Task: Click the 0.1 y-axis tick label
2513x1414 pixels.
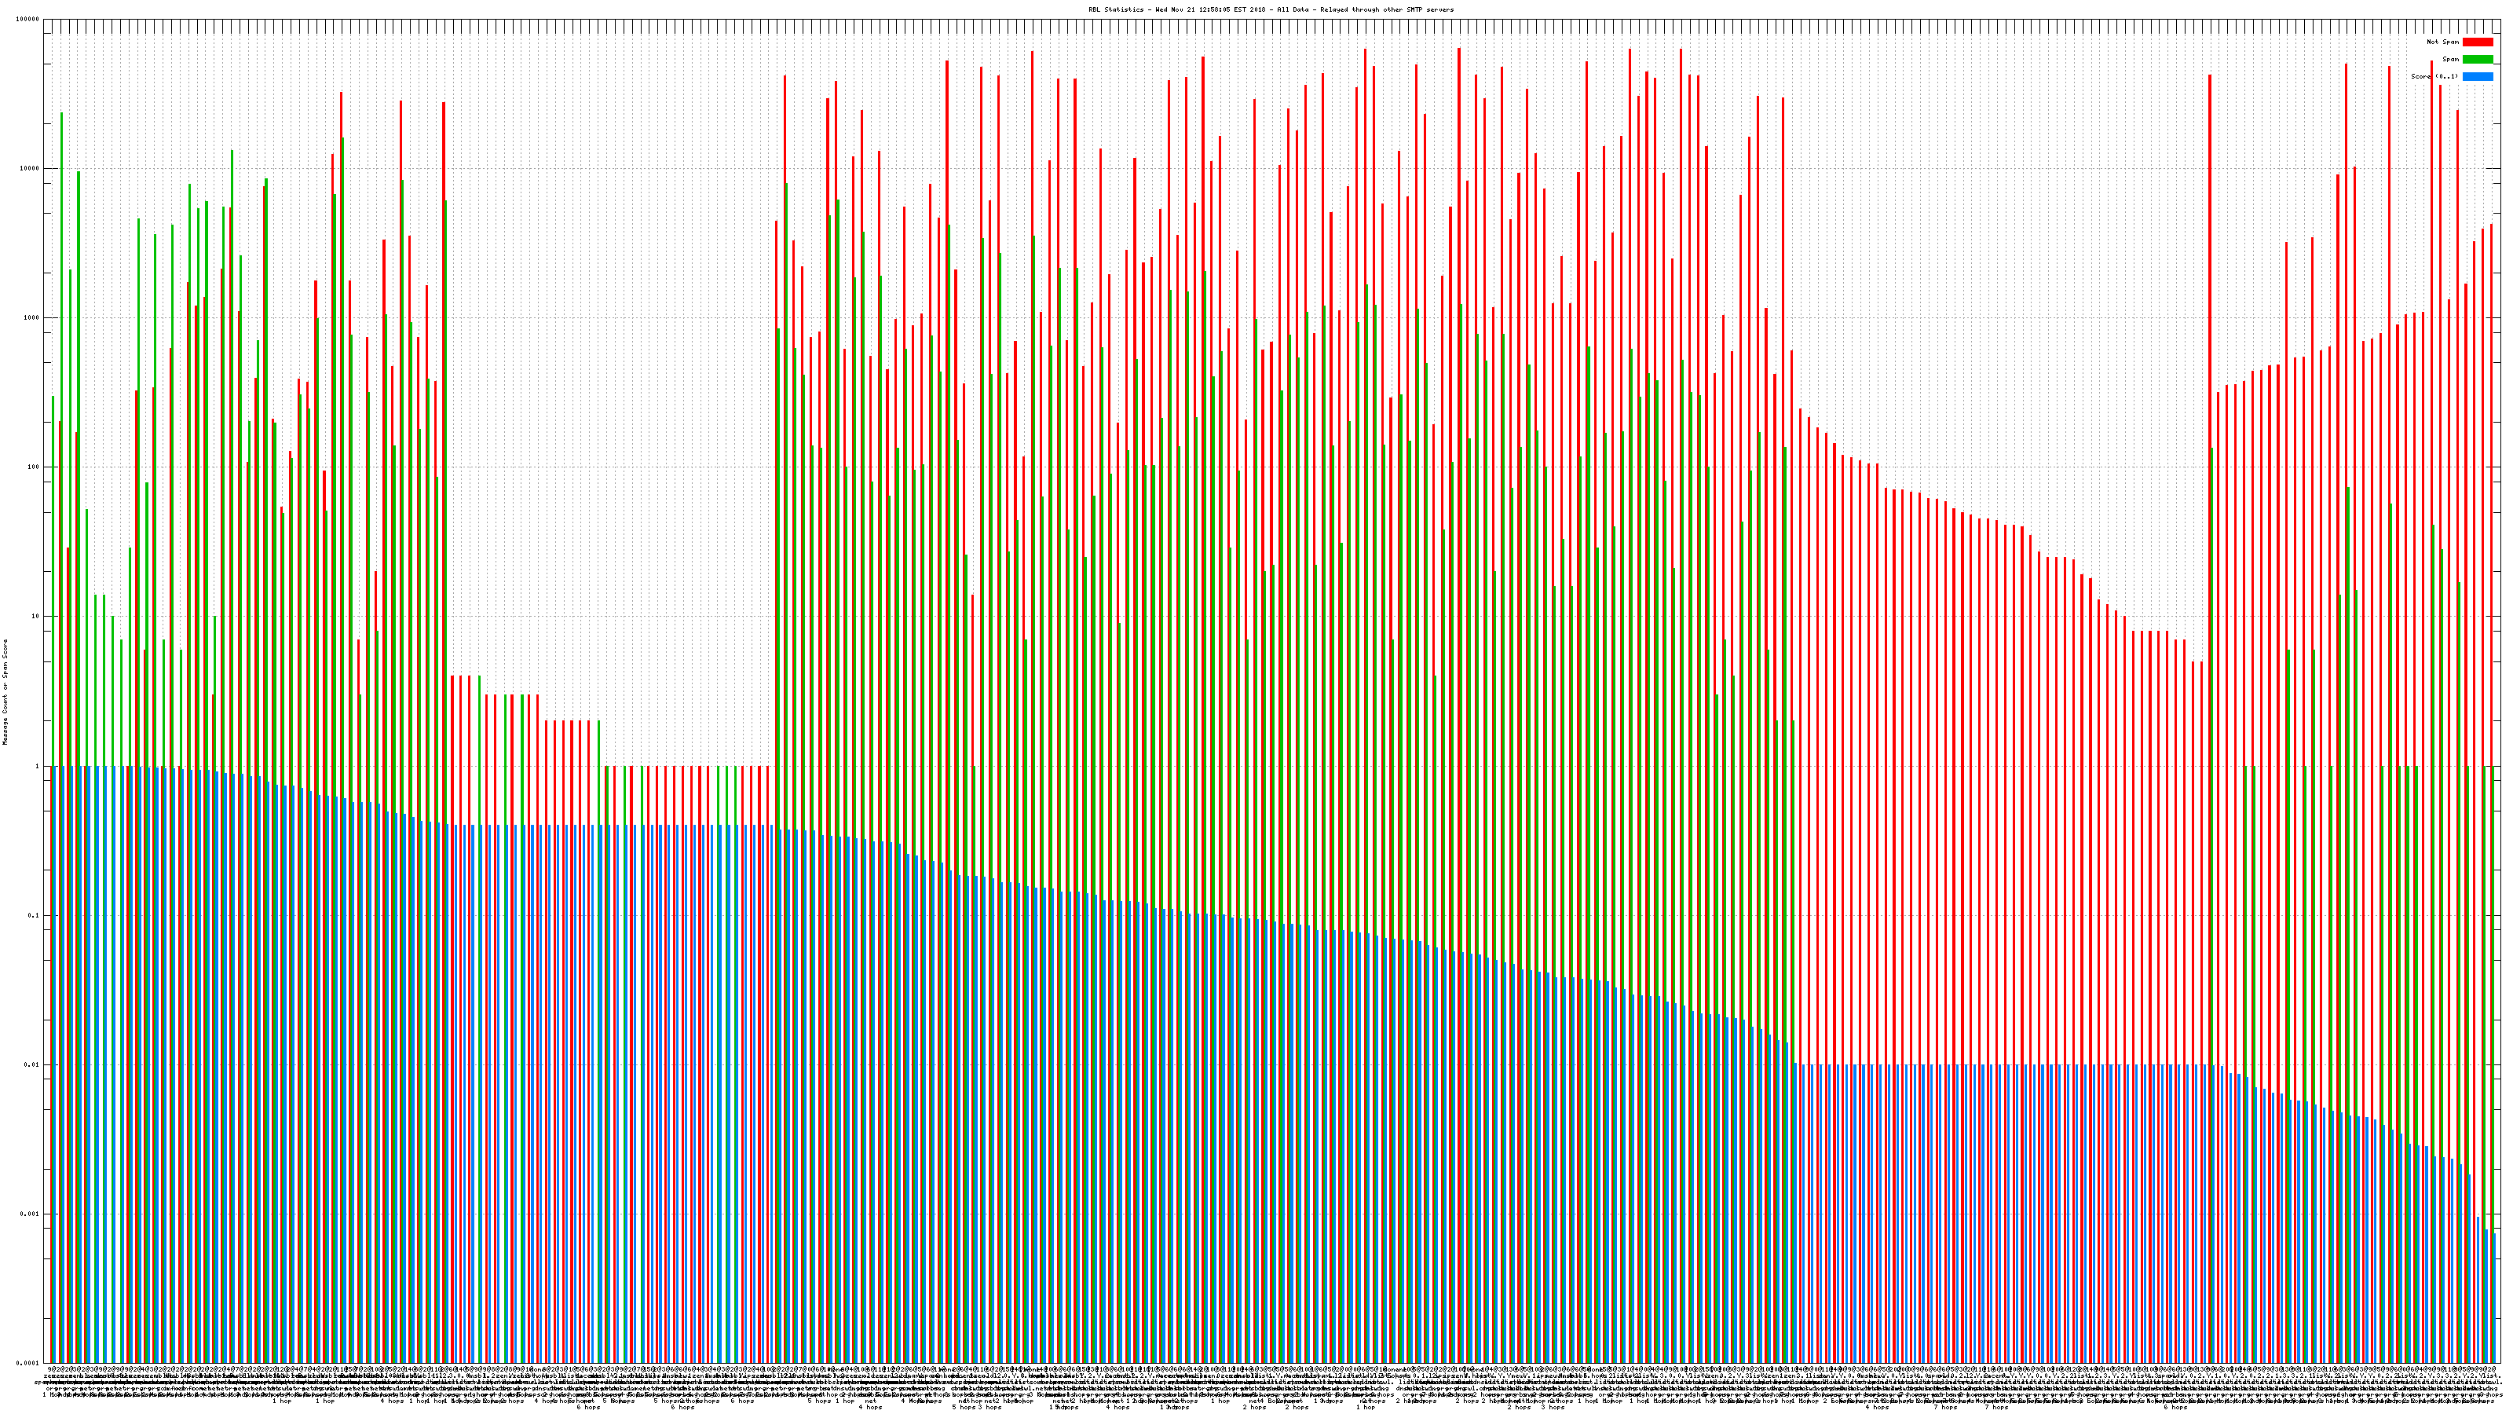Action: 34,915
